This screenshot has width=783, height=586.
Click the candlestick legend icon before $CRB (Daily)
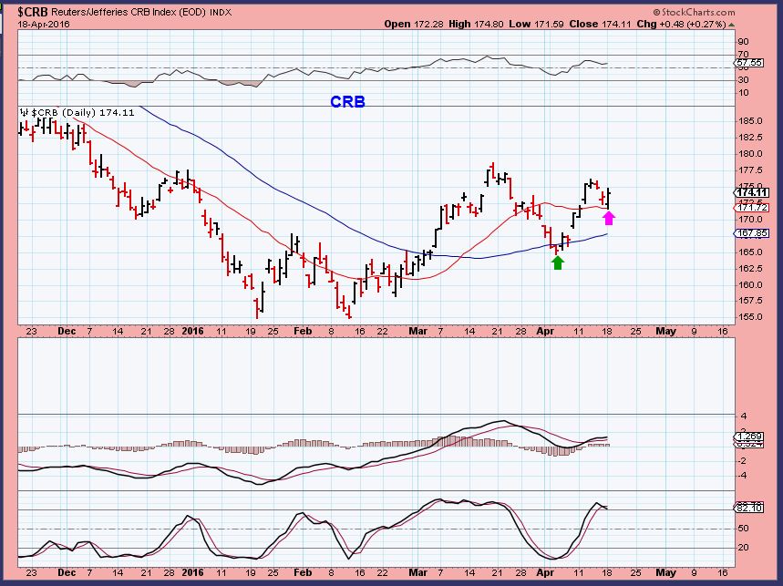click(x=25, y=112)
